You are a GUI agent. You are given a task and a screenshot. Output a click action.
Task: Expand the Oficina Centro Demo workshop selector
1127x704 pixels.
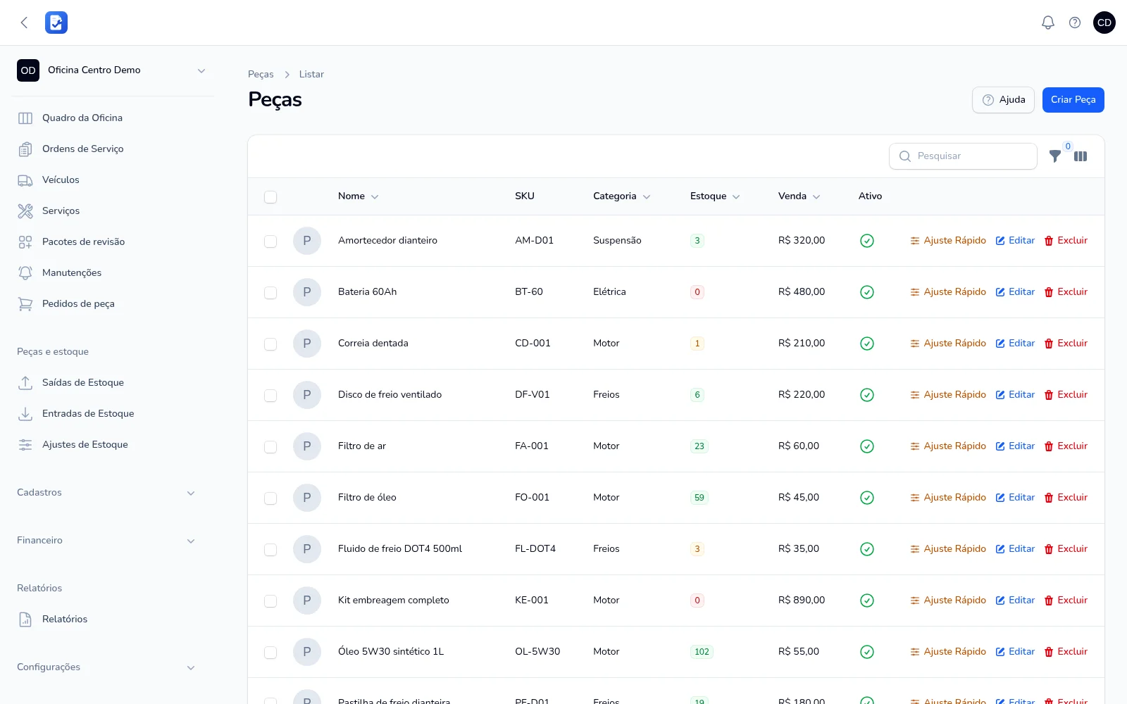click(113, 70)
